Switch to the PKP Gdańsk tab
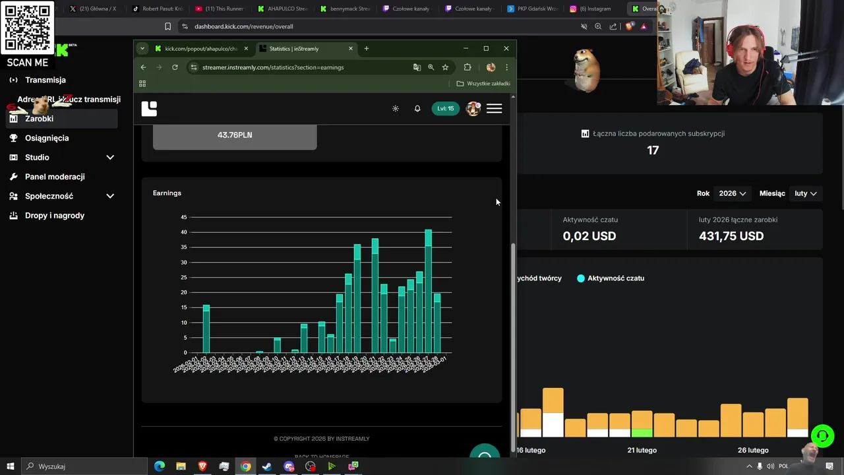 pos(531,9)
